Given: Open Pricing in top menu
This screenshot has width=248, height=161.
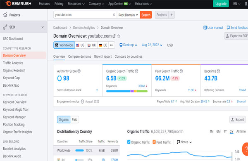Looking at the screenshot, I should pyautogui.click(x=59, y=4).
